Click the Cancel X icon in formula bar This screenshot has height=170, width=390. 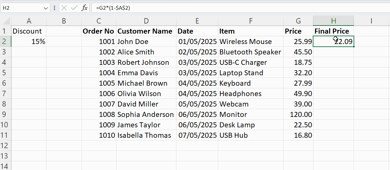click(64, 8)
